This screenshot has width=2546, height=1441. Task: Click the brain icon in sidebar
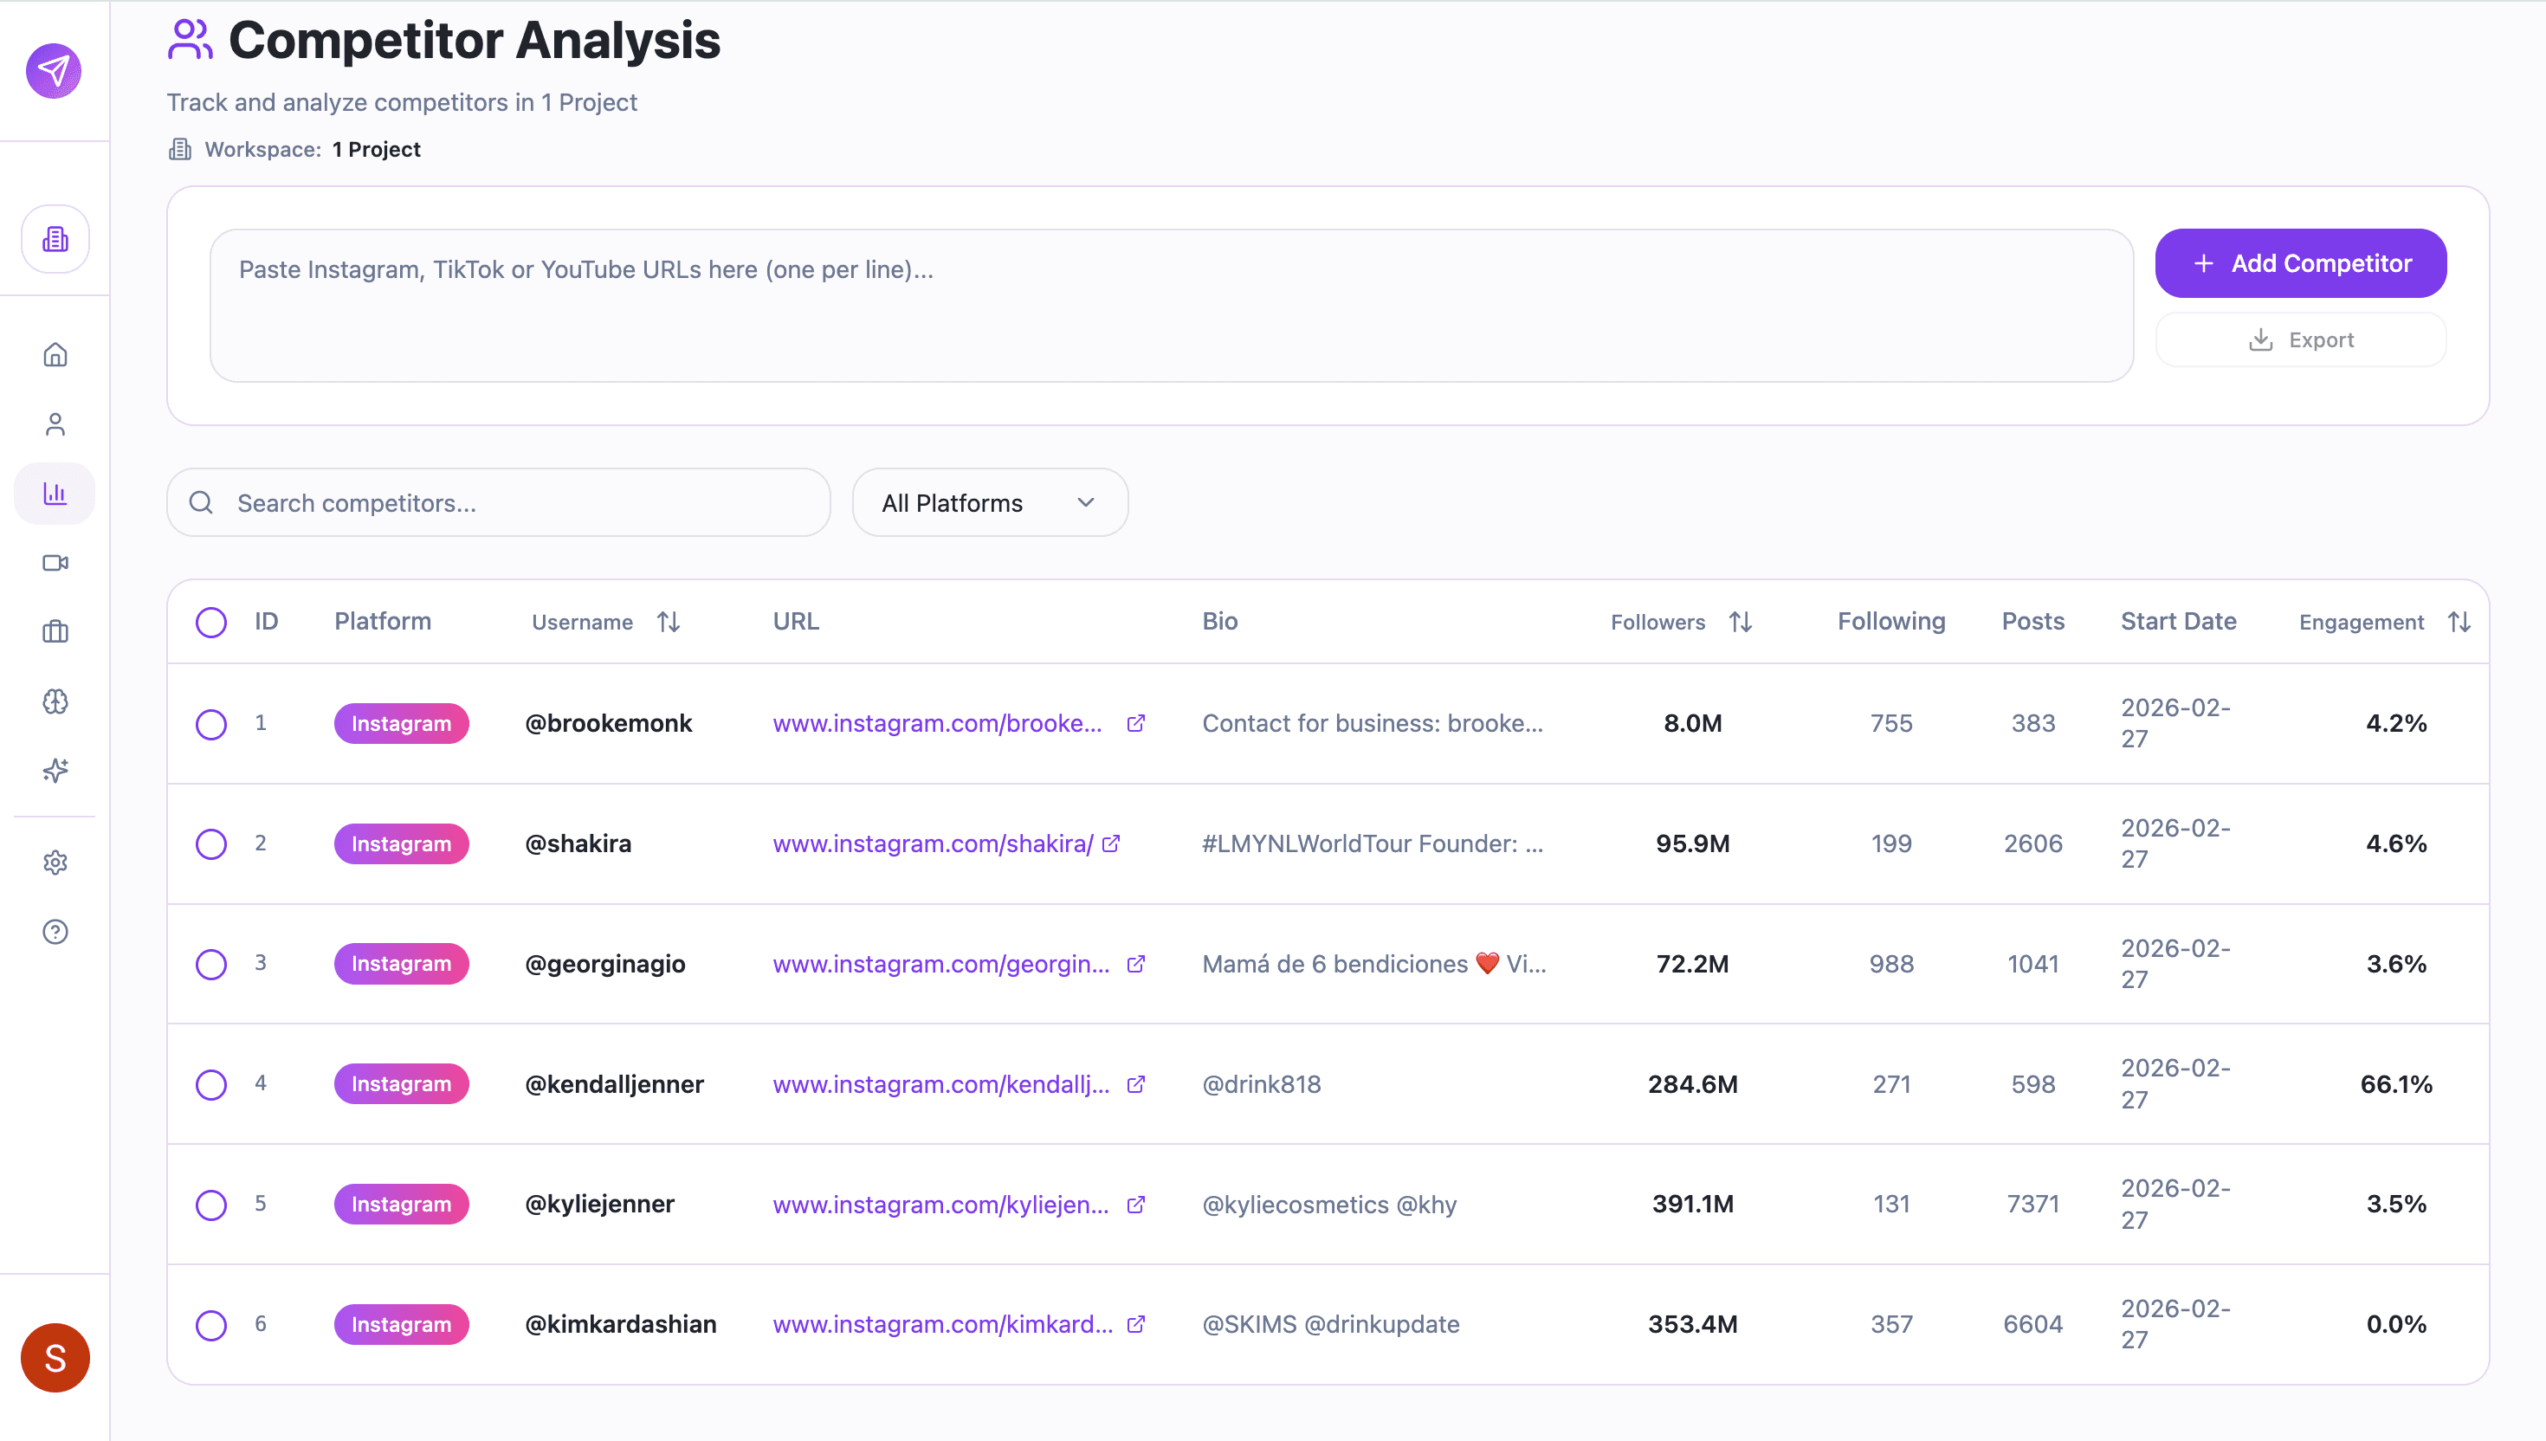pyautogui.click(x=55, y=701)
